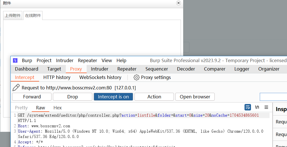This screenshot has width=287, height=147.
Task: Launch the browser via Open browser
Action: [x=195, y=97]
